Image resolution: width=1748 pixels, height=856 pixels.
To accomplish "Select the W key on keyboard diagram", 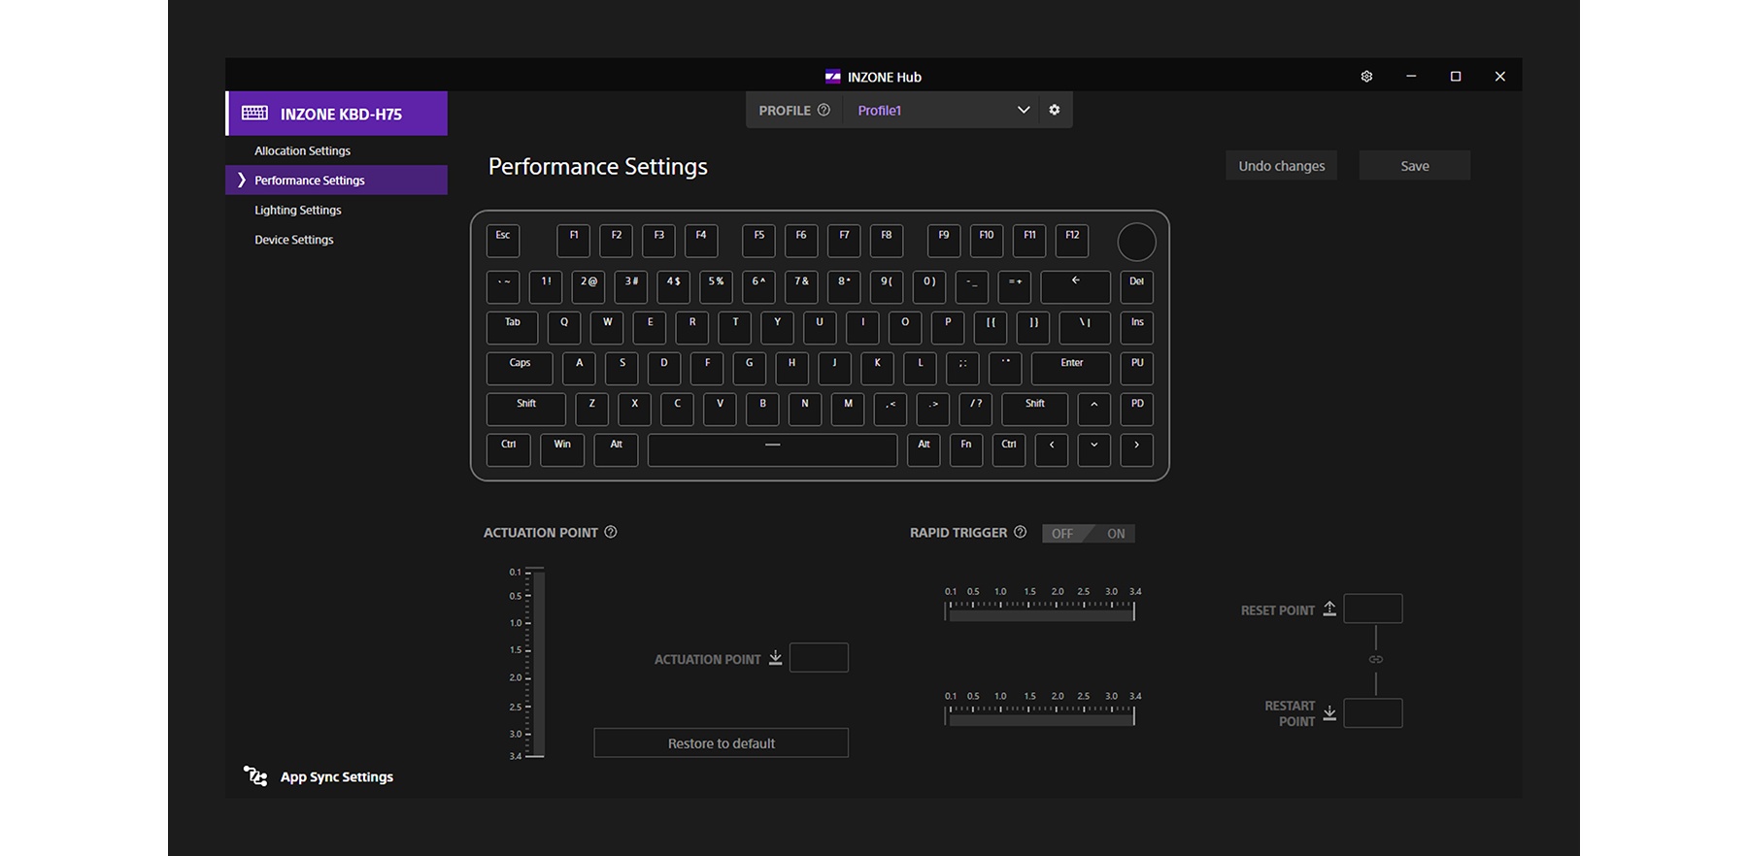I will point(607,328).
